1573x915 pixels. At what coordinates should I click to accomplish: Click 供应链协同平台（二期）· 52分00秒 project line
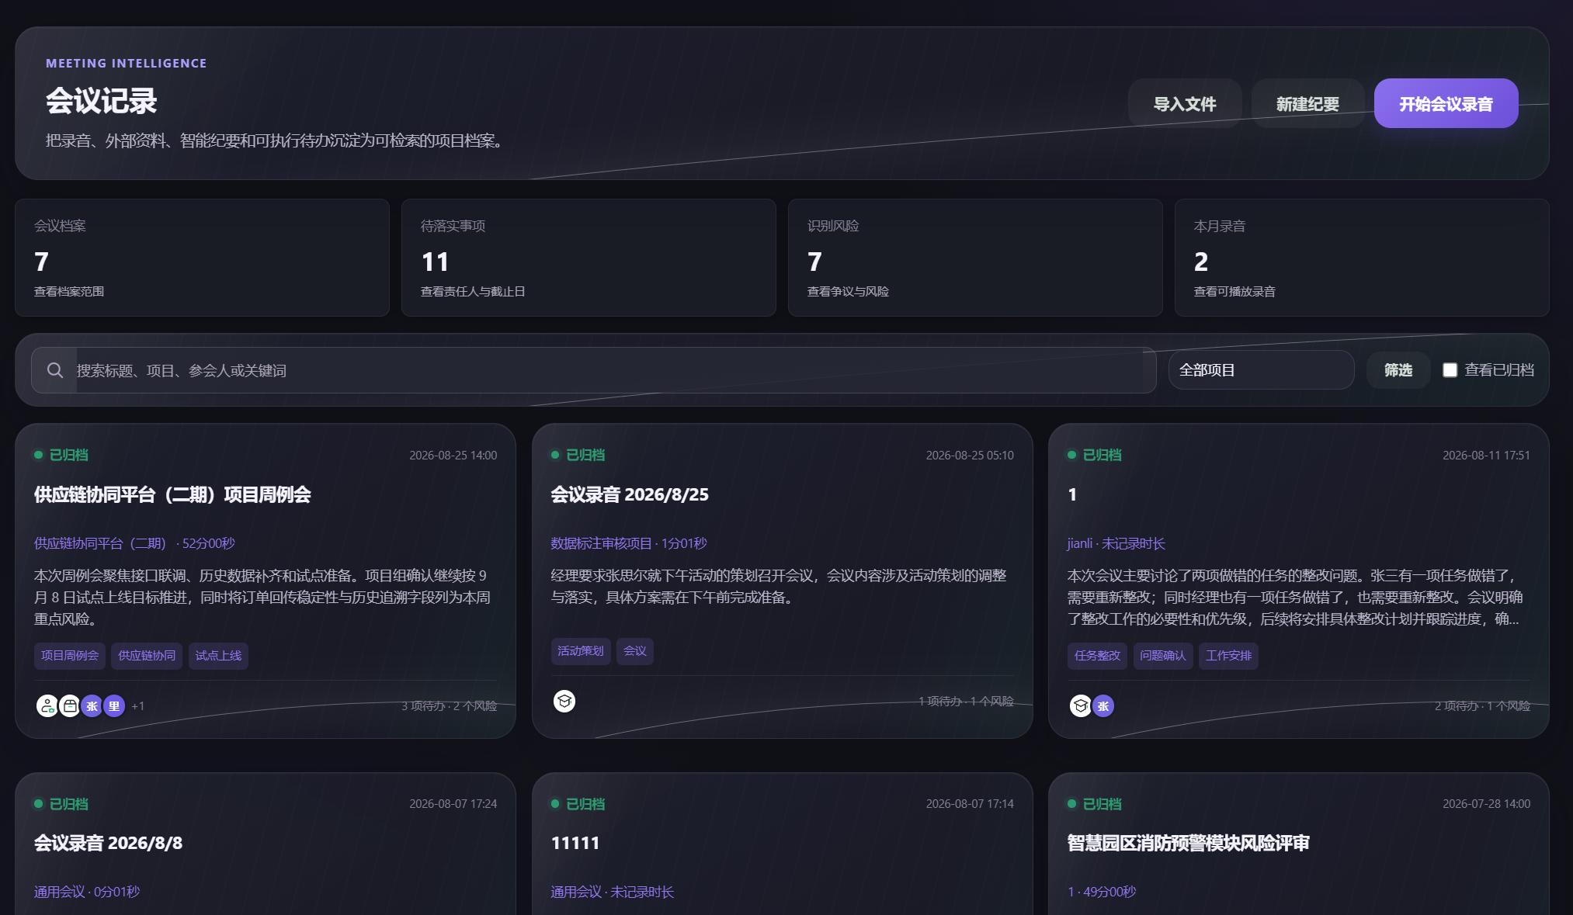click(134, 543)
